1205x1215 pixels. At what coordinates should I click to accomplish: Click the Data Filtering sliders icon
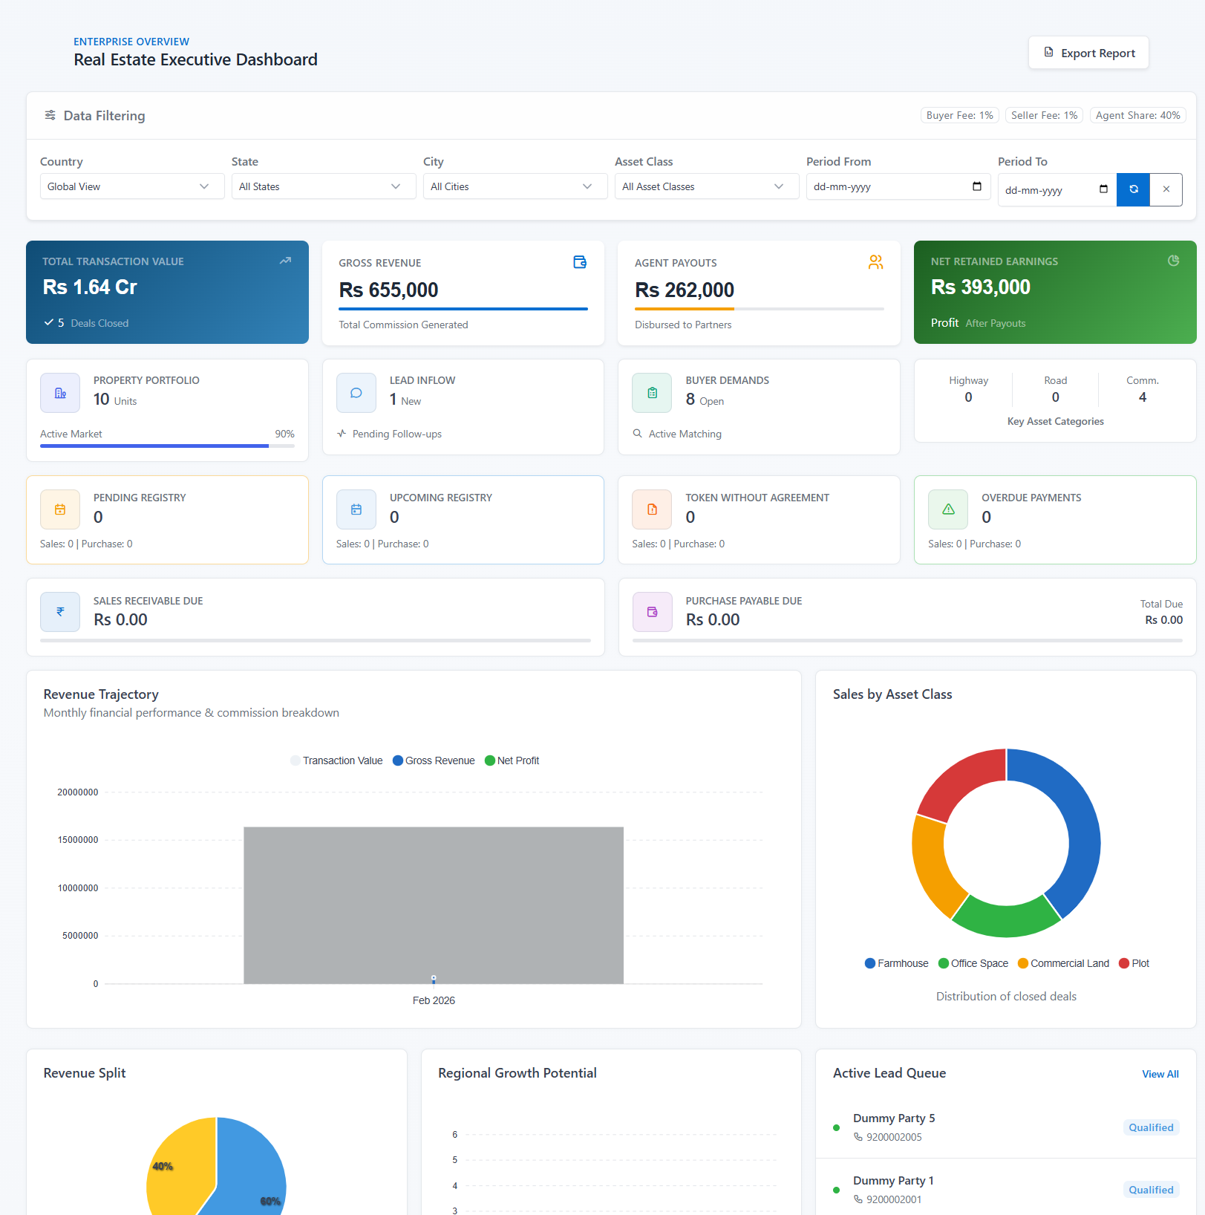coord(50,115)
